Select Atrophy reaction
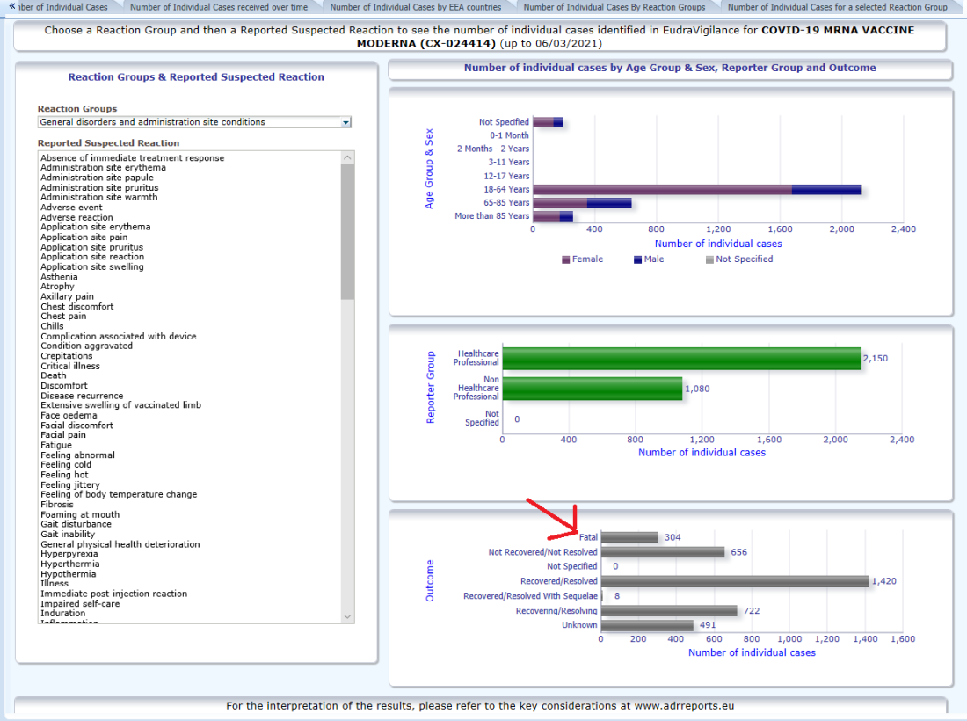 click(57, 287)
